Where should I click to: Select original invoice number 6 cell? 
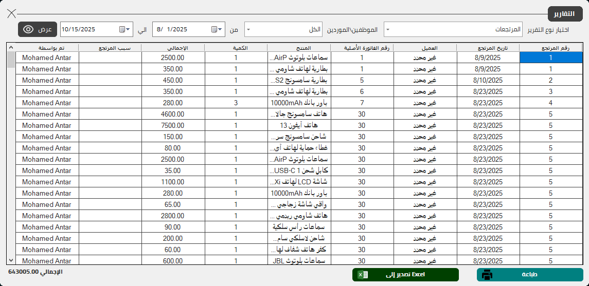362,91
